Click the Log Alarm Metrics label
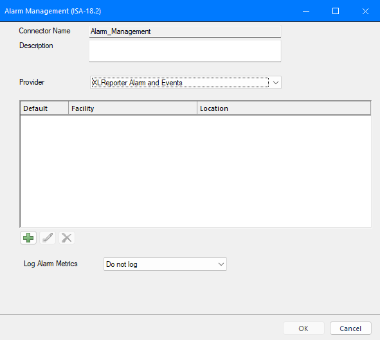Screen dimensions: 380x340 click(x=51, y=264)
